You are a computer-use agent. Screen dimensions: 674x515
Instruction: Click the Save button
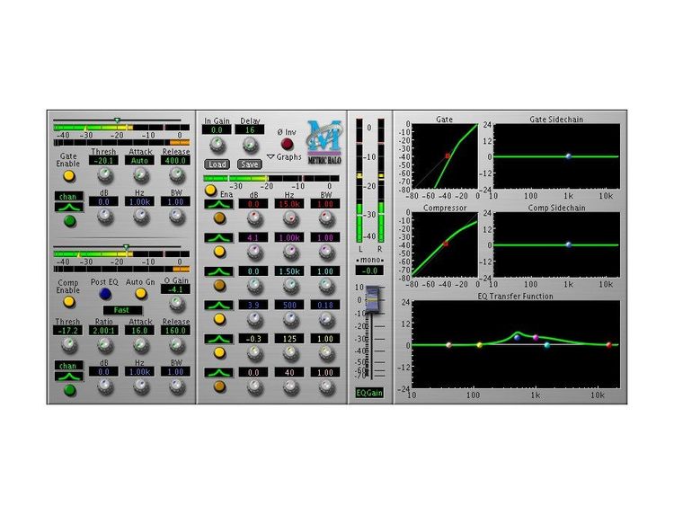pyautogui.click(x=250, y=164)
